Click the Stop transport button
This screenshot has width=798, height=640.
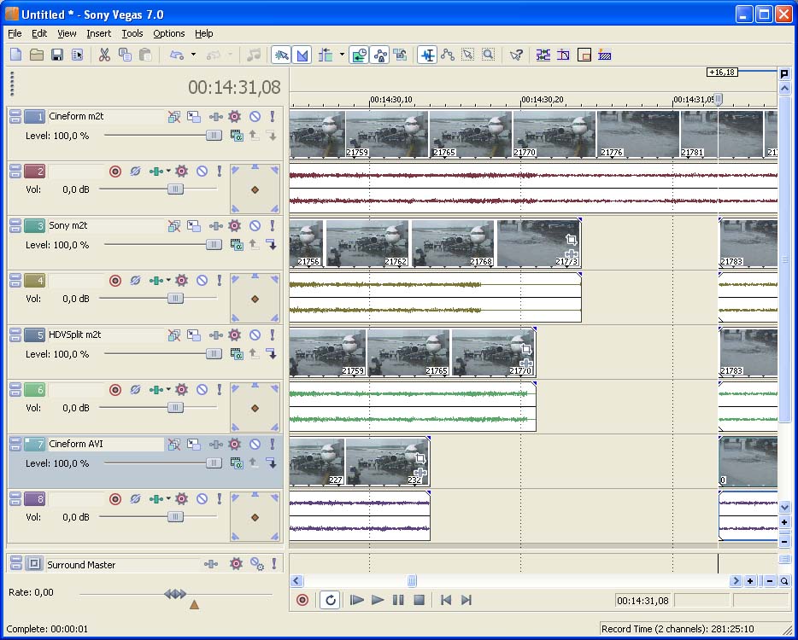[x=419, y=601]
